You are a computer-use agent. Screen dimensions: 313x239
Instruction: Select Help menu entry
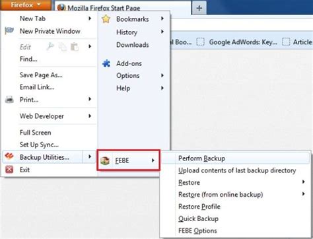134,88
